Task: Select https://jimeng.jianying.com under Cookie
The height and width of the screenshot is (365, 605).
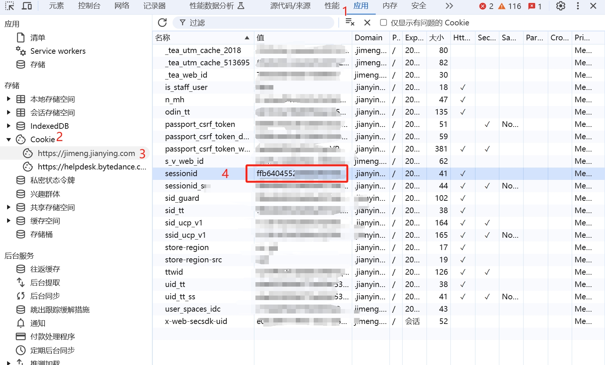Action: coord(86,153)
